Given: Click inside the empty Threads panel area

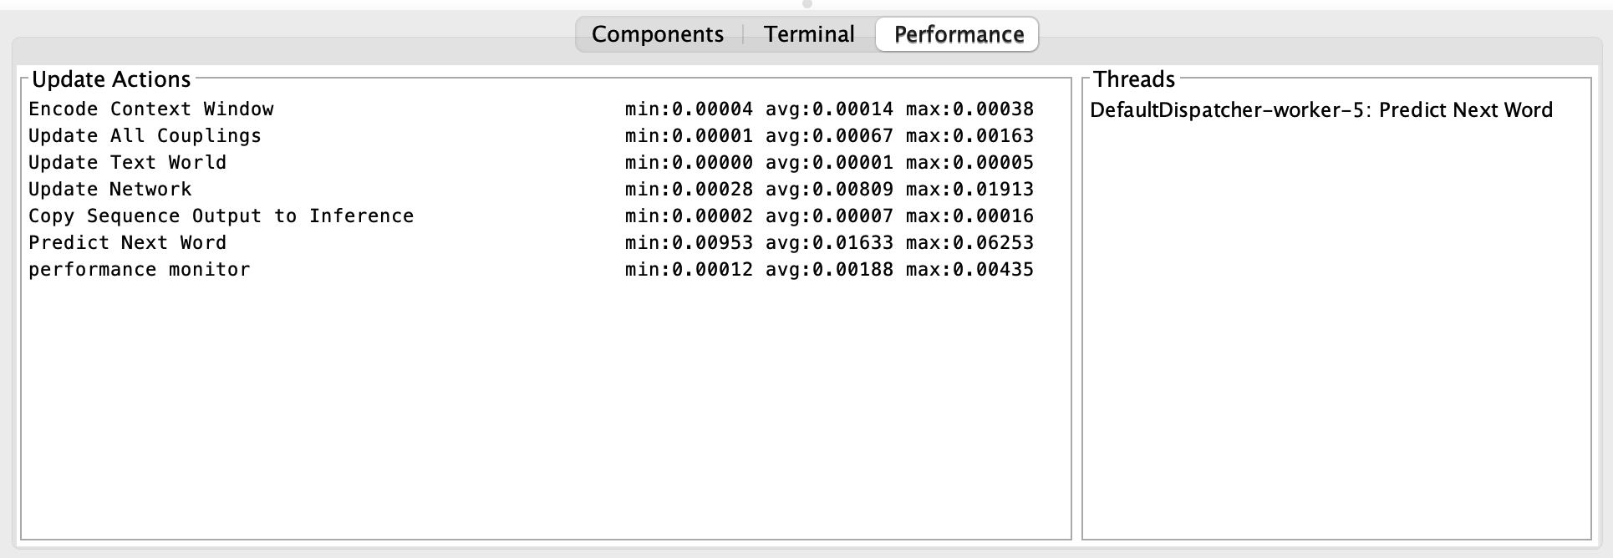Looking at the screenshot, I should click(x=1337, y=334).
